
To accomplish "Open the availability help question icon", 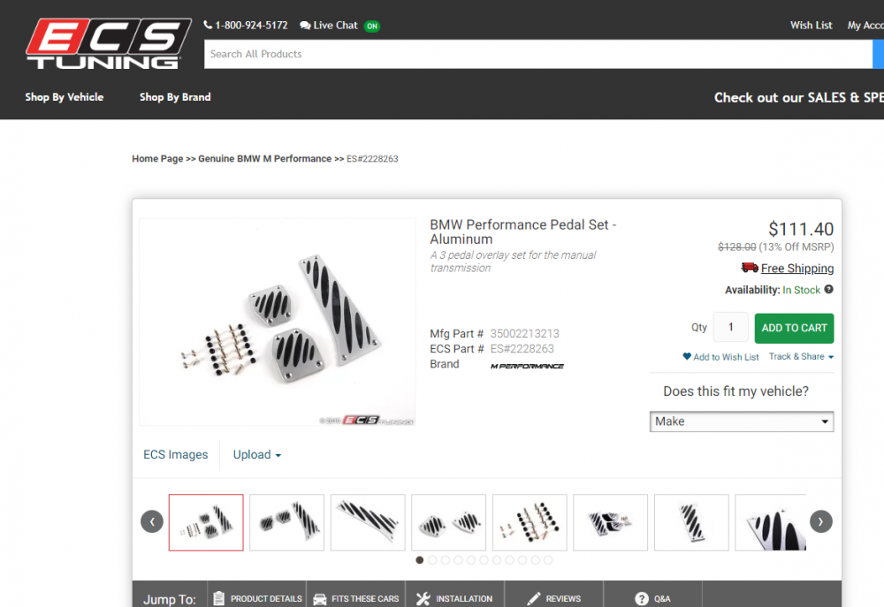I will point(829,289).
